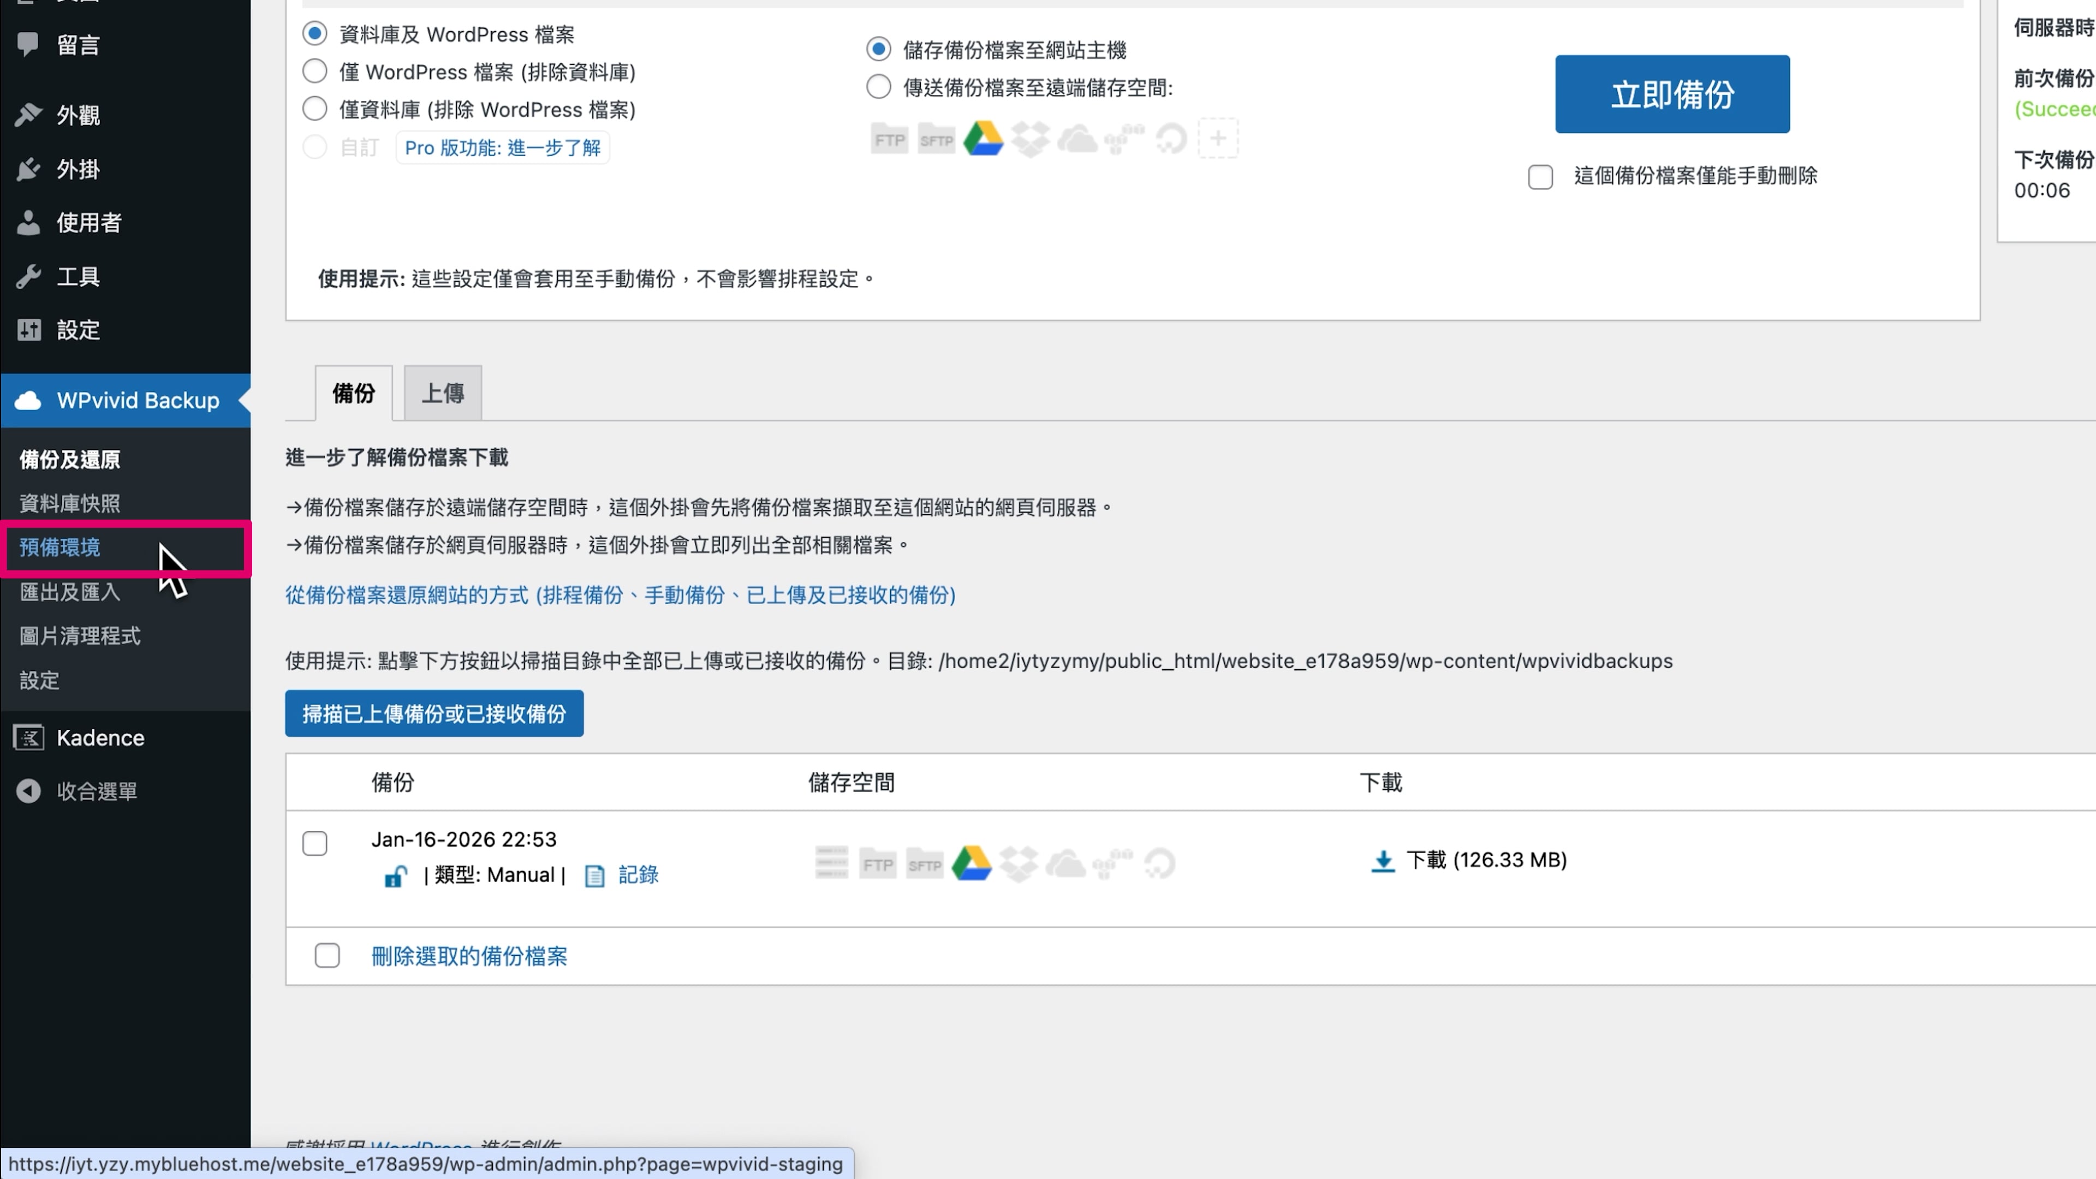
Task: Check the Jan-16-2026 22:53 backup checkbox
Action: [x=315, y=843]
